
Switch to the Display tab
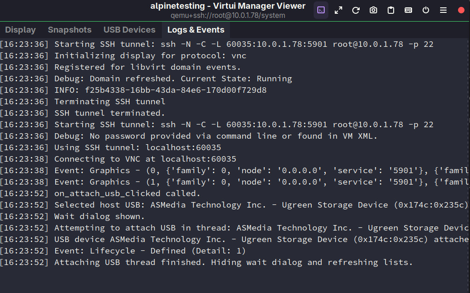pyautogui.click(x=20, y=29)
